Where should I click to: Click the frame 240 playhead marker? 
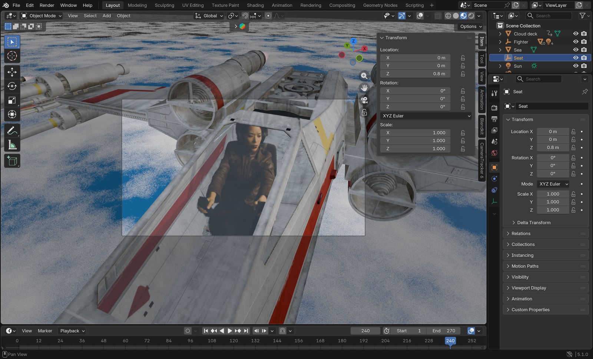pyautogui.click(x=450, y=341)
